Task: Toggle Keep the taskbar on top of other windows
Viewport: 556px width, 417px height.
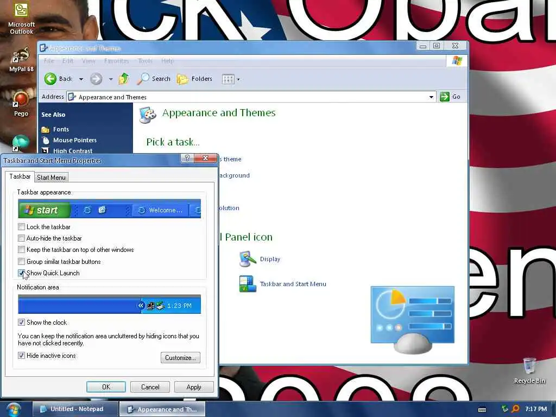Action: tap(21, 250)
